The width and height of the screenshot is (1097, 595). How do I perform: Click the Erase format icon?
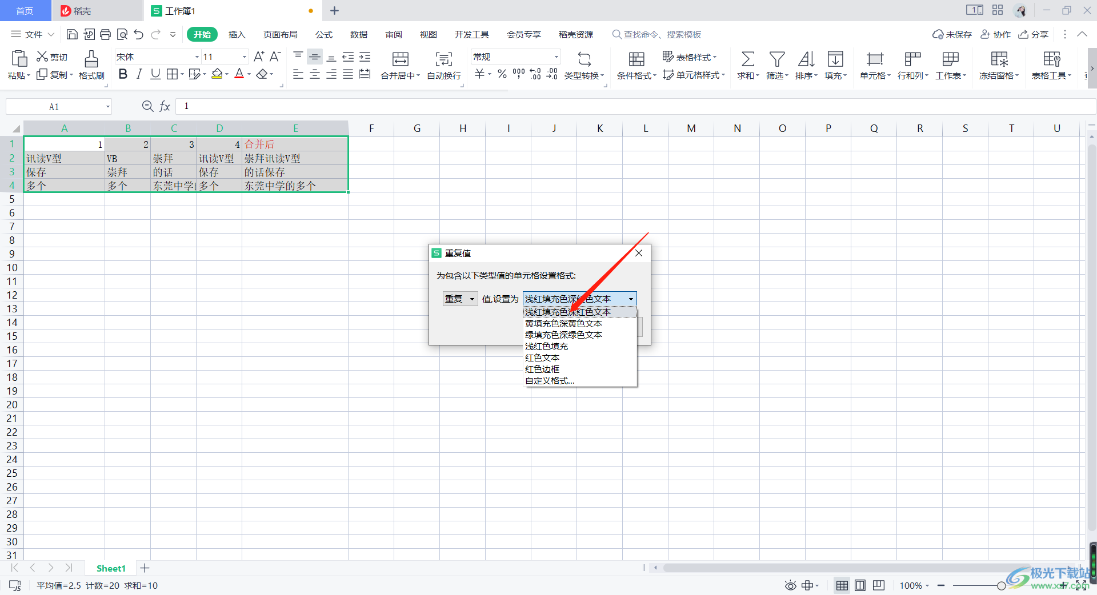coord(262,74)
